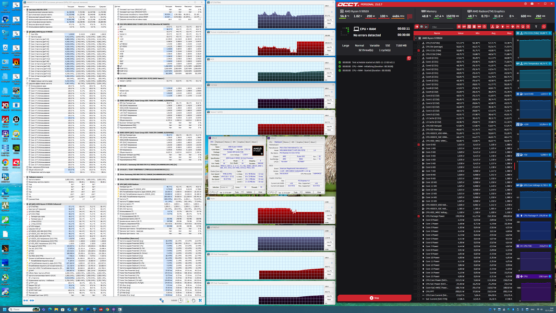Clear the OCCT test log with red icon
Viewport: 556px width, 313px height.
409,58
